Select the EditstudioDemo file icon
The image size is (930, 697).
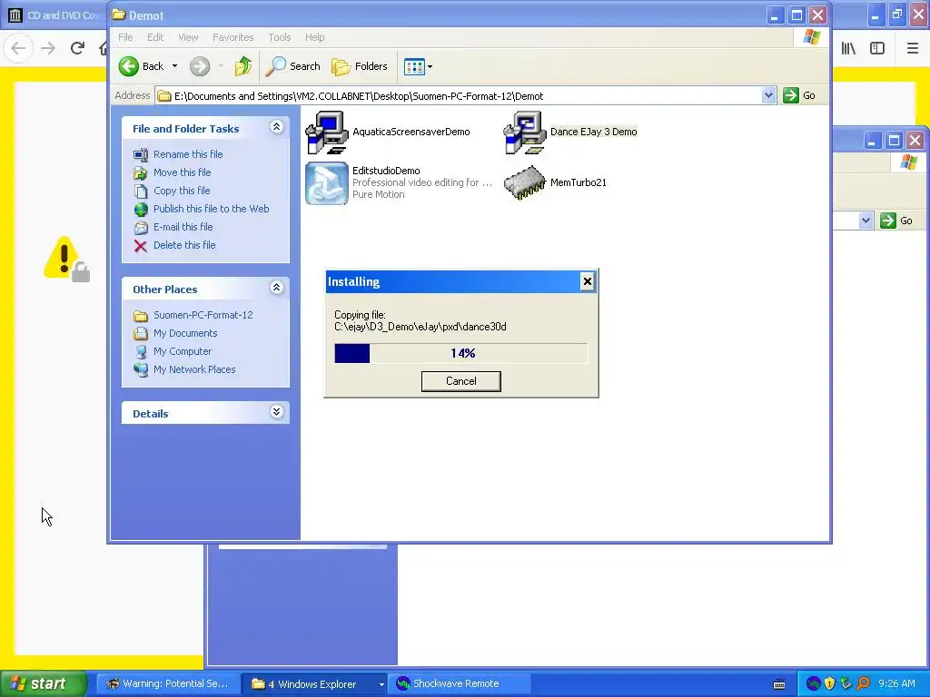[327, 183]
